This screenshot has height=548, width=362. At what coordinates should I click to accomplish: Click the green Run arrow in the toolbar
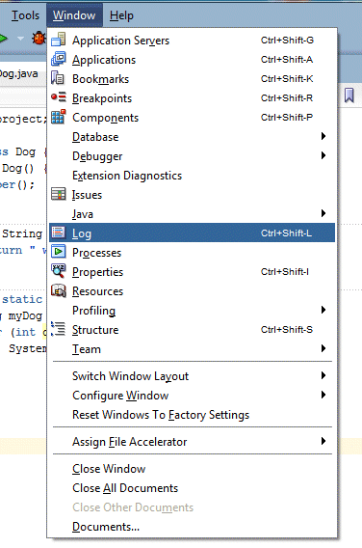tap(3, 38)
